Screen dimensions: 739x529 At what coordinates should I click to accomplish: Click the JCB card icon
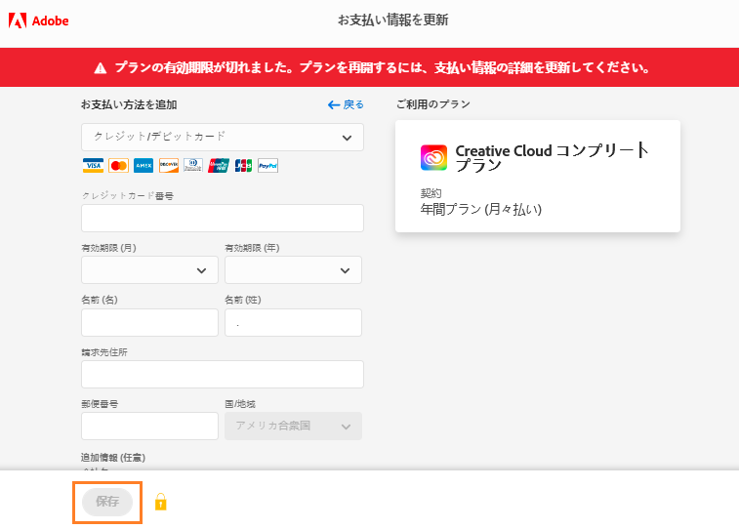click(243, 166)
